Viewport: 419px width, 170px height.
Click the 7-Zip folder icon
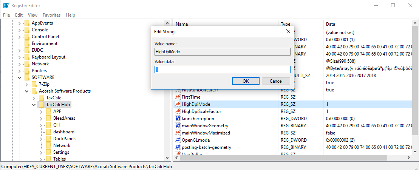(34, 84)
